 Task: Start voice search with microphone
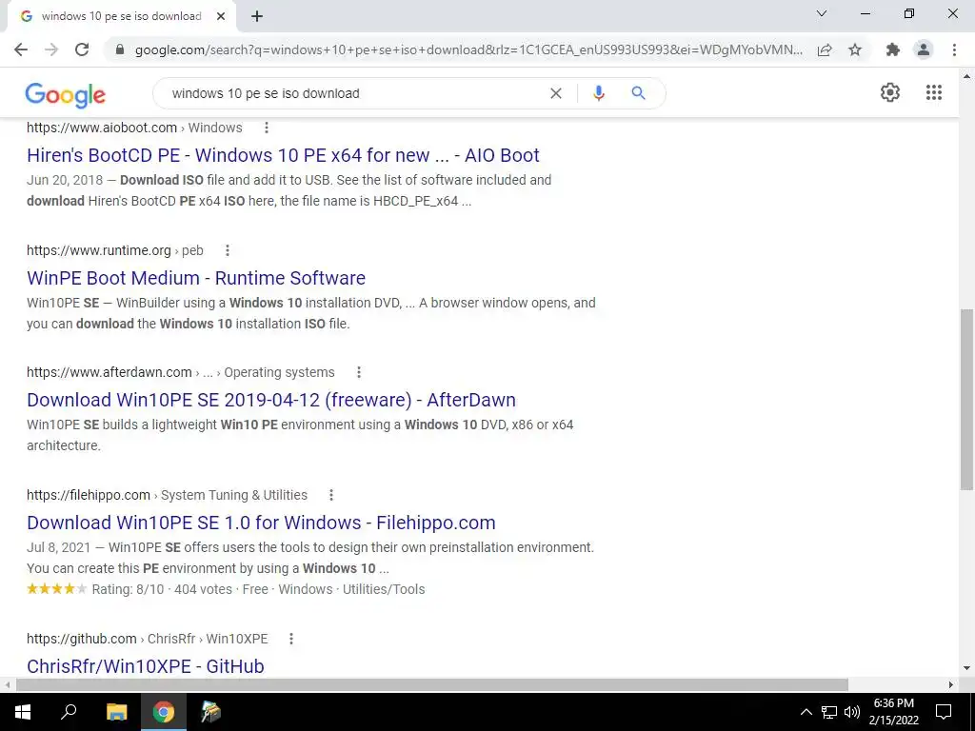(598, 93)
